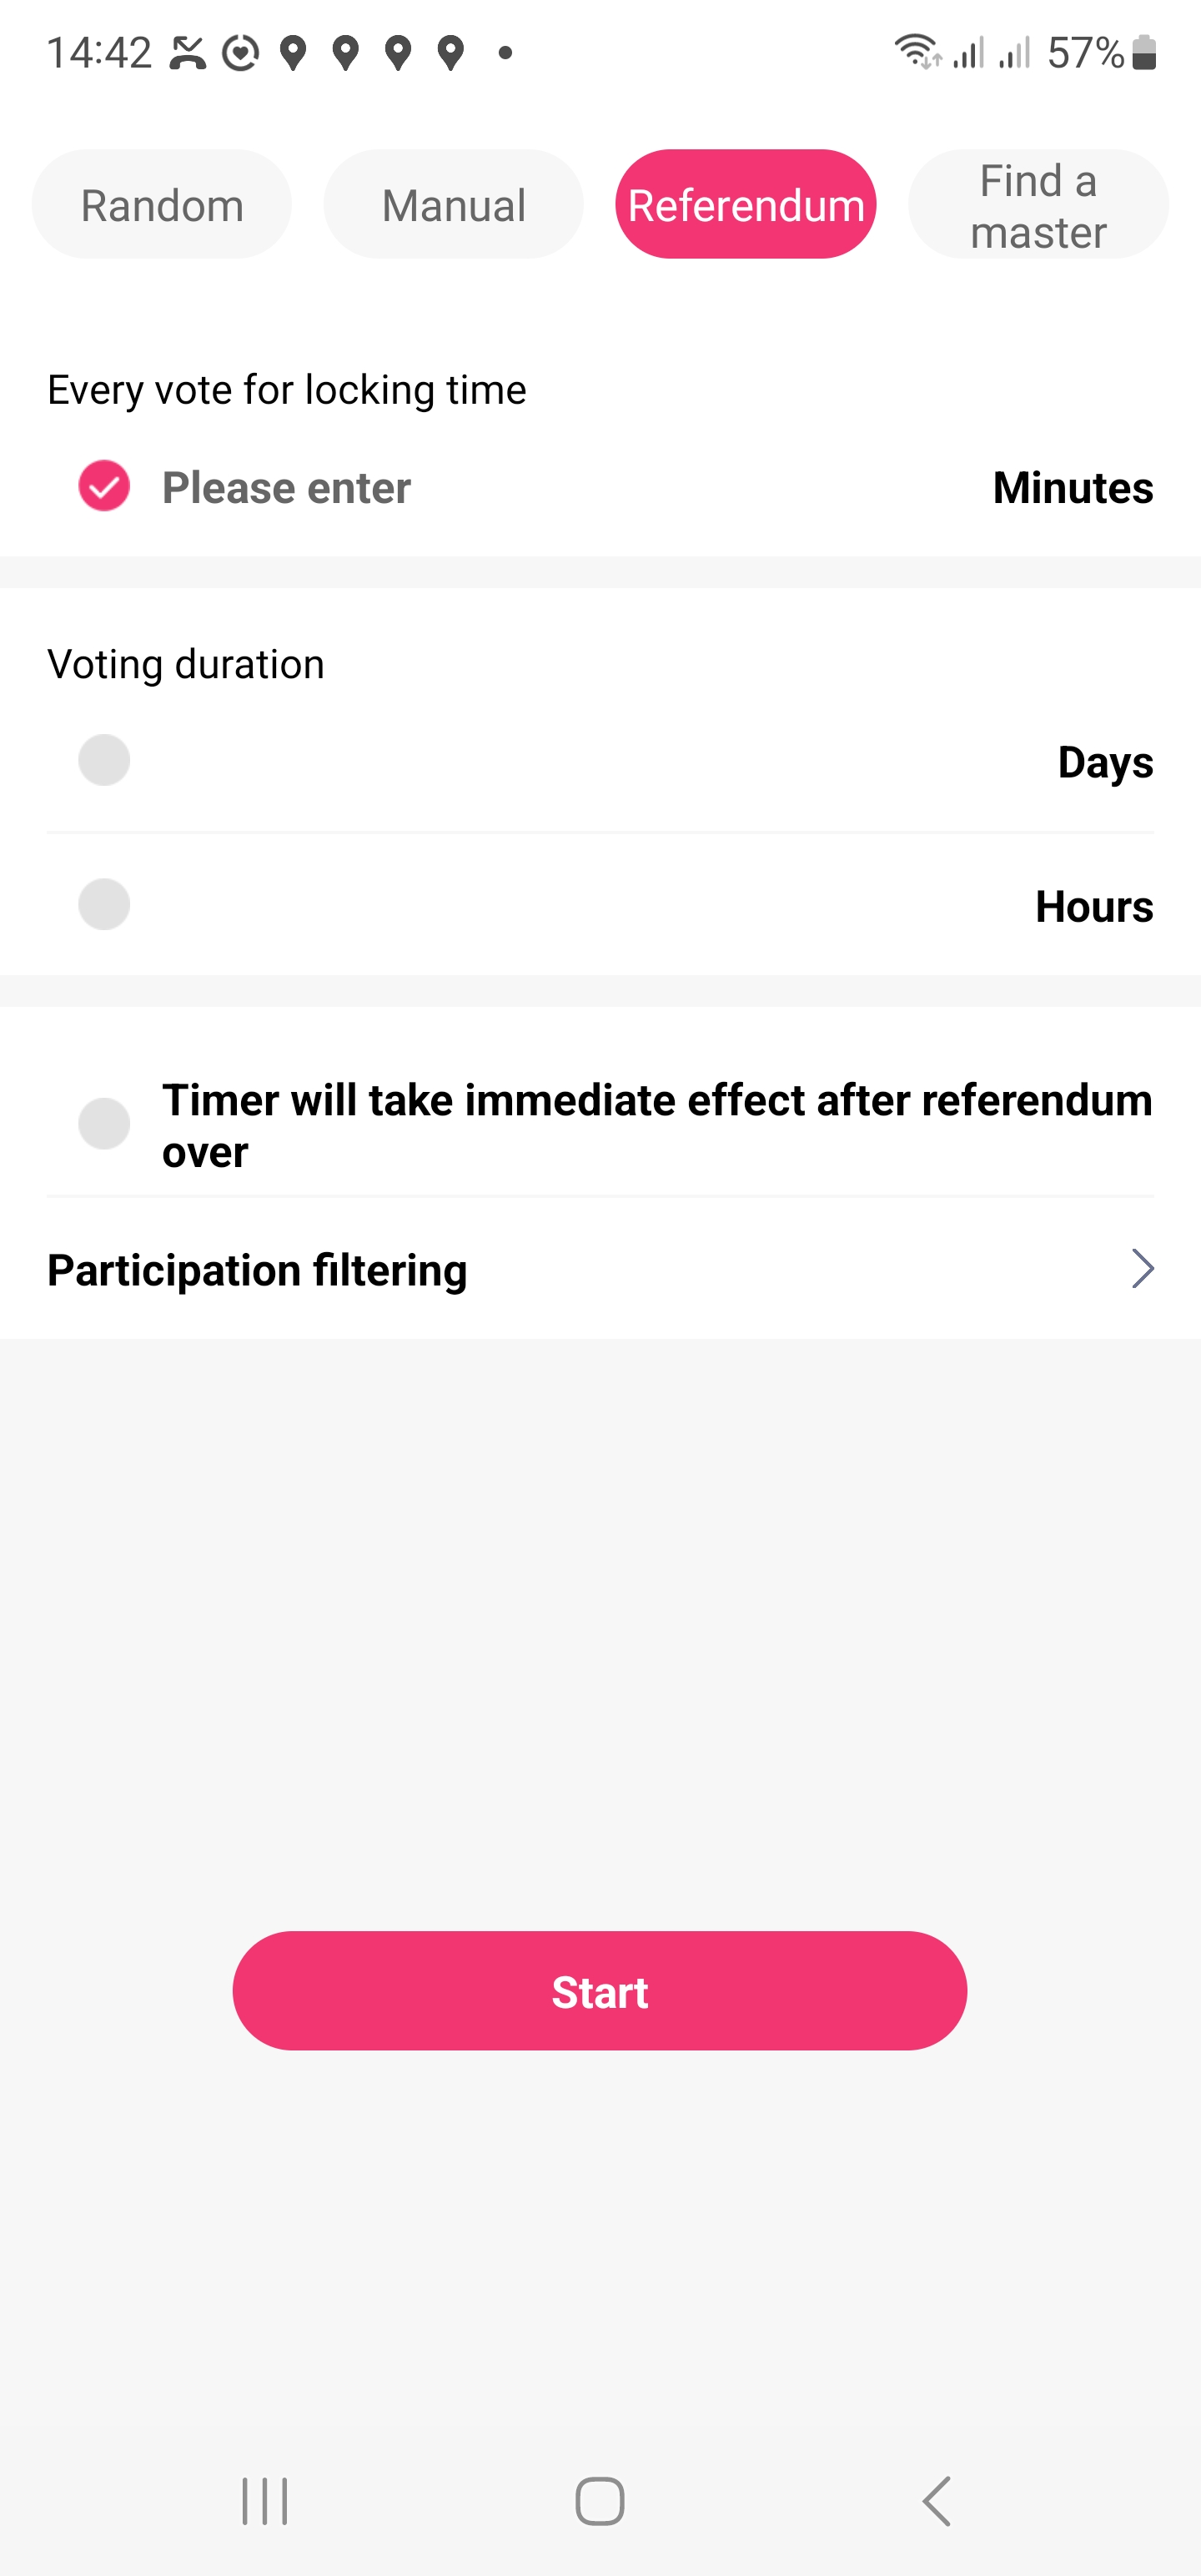Tap the battery icon in status bar

click(1144, 52)
